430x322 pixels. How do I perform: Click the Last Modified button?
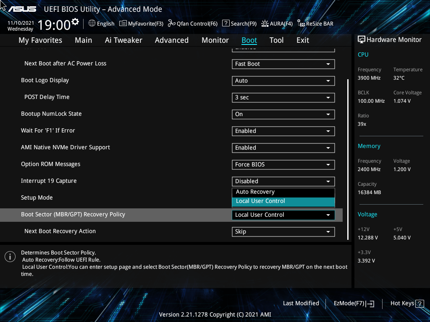pyautogui.click(x=301, y=304)
